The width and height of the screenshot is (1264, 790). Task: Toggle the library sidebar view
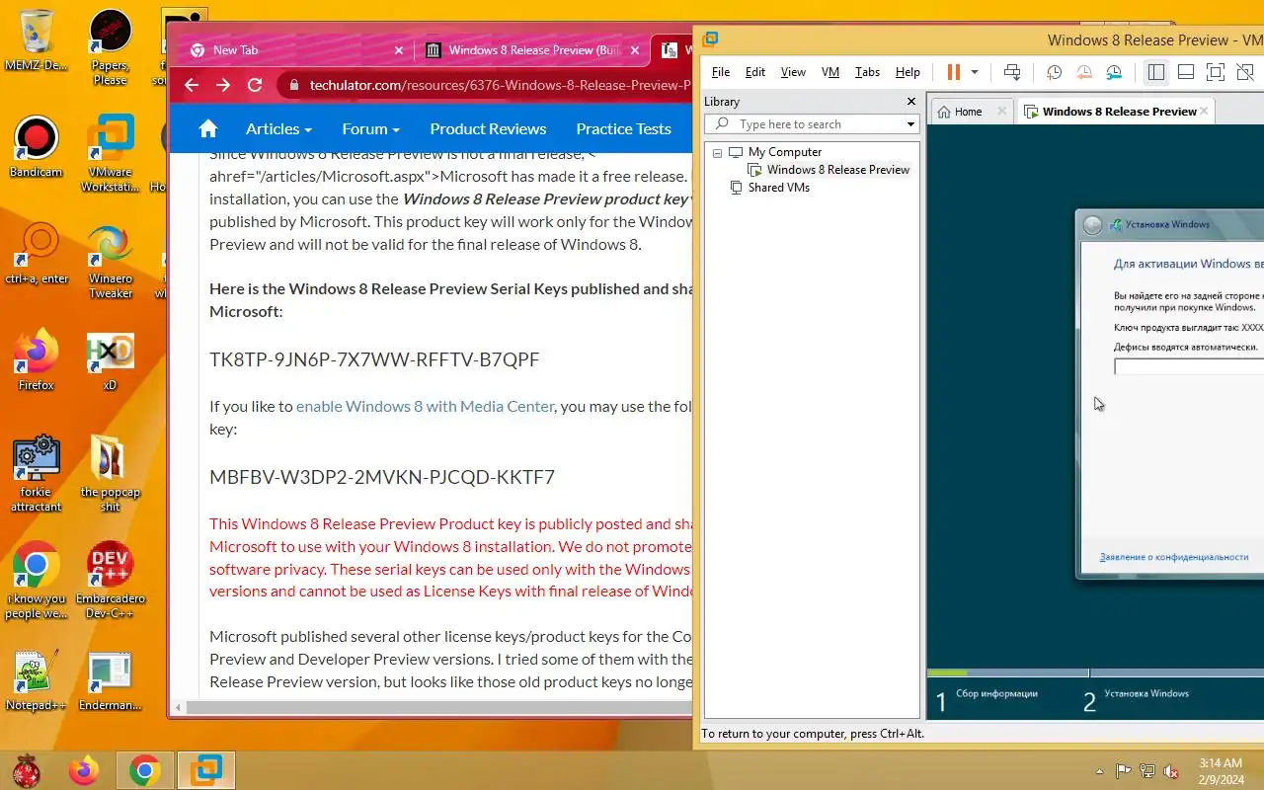(x=1156, y=72)
